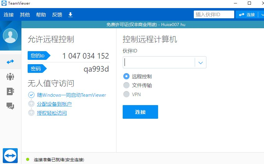Viewport: 264px width, 164px height.
Task: Expand the 伙伴ID dropdown chevron
Action: [x=201, y=63]
